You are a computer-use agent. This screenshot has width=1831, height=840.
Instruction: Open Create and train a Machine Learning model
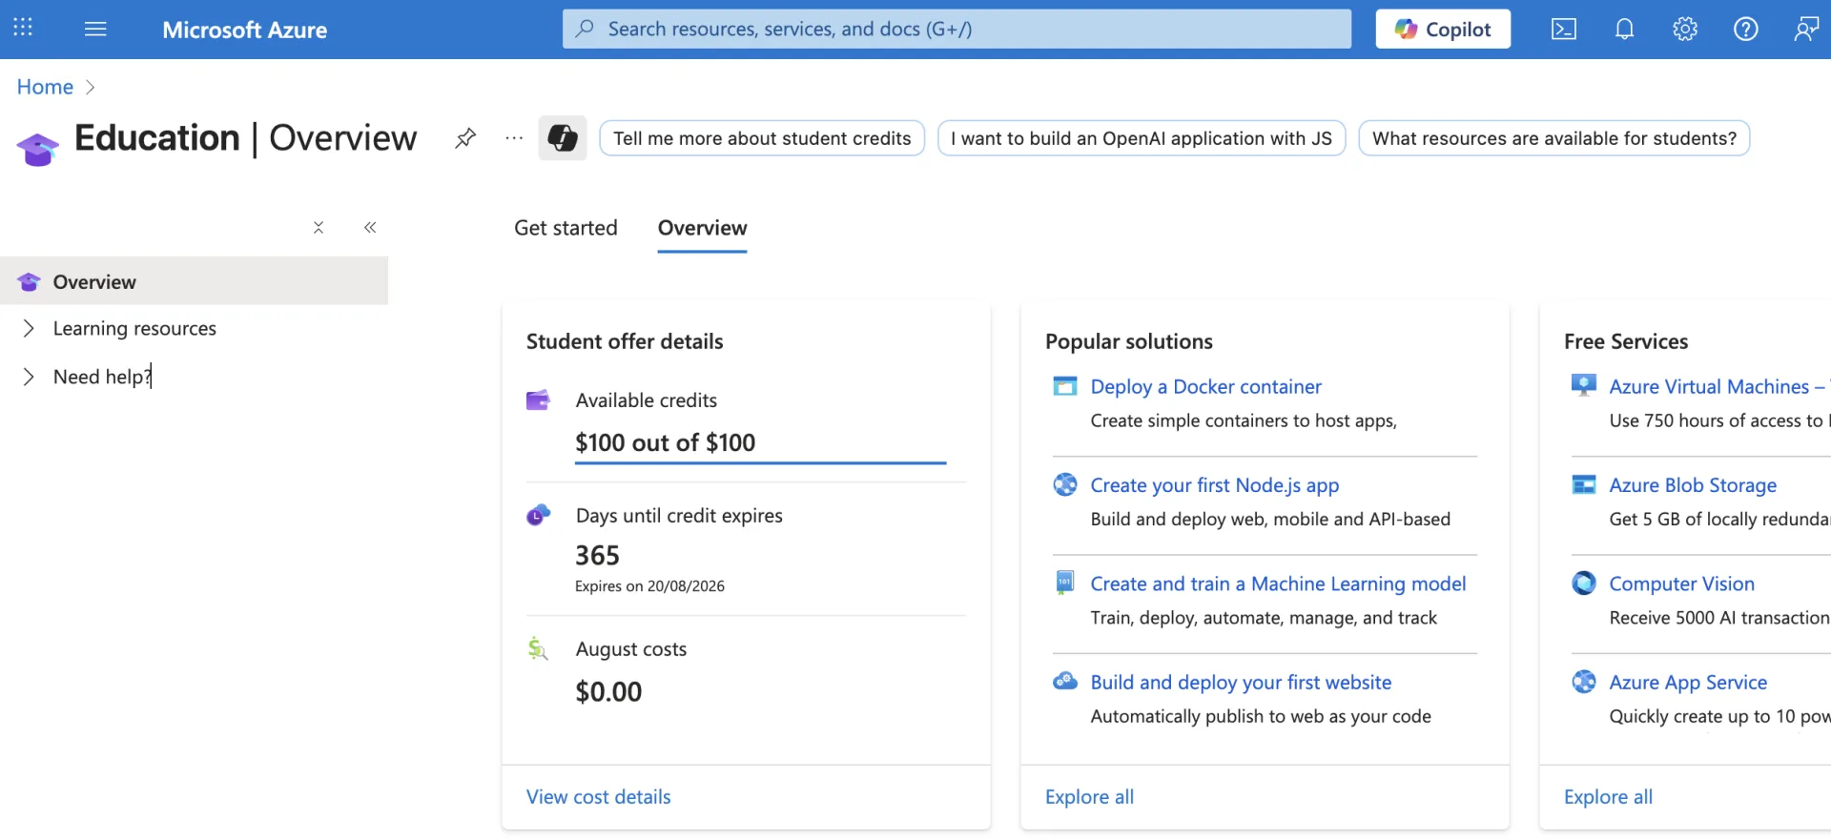(1278, 584)
